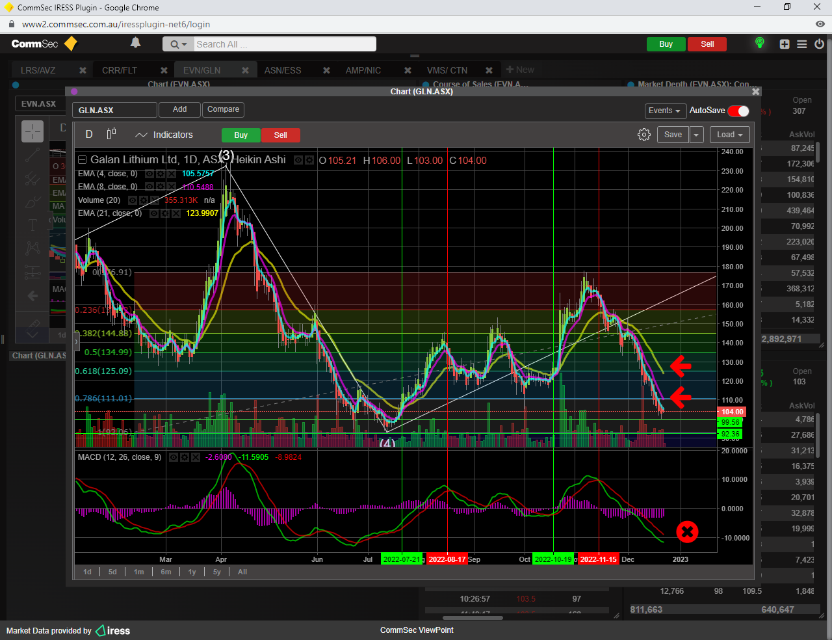The height and width of the screenshot is (640, 832).
Task: Switch to the CRR/FLT tab
Action: 120,70
